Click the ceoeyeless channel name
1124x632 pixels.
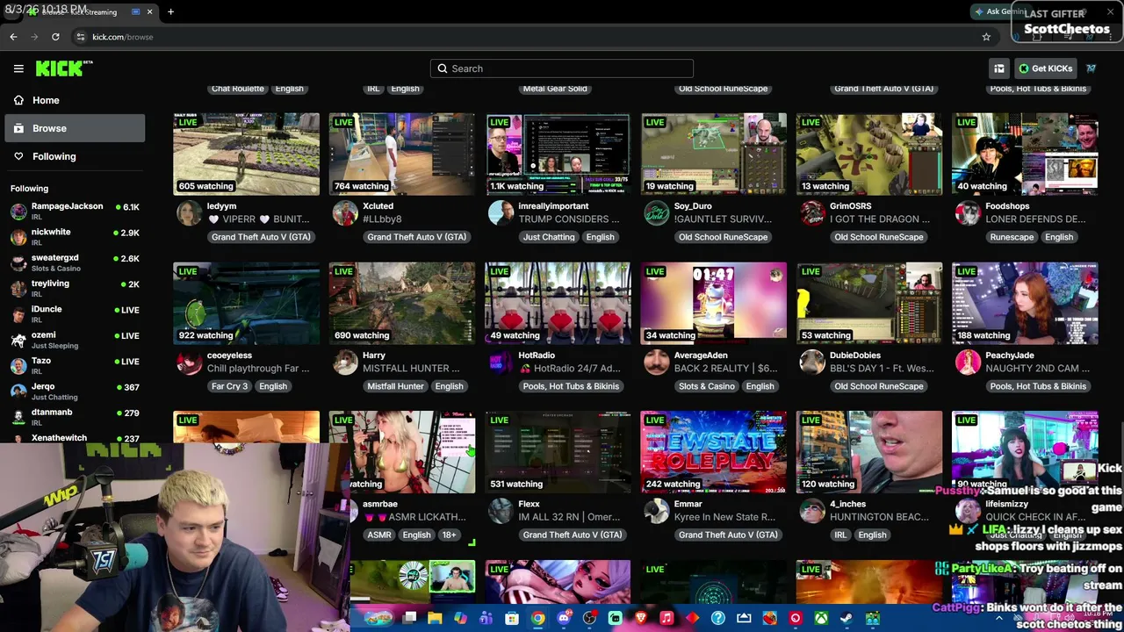click(x=229, y=355)
